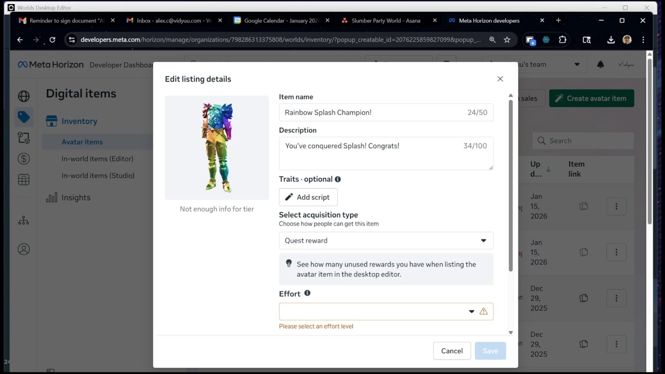Open the Worlds globe icon in sidebar
The image size is (665, 374).
23,96
